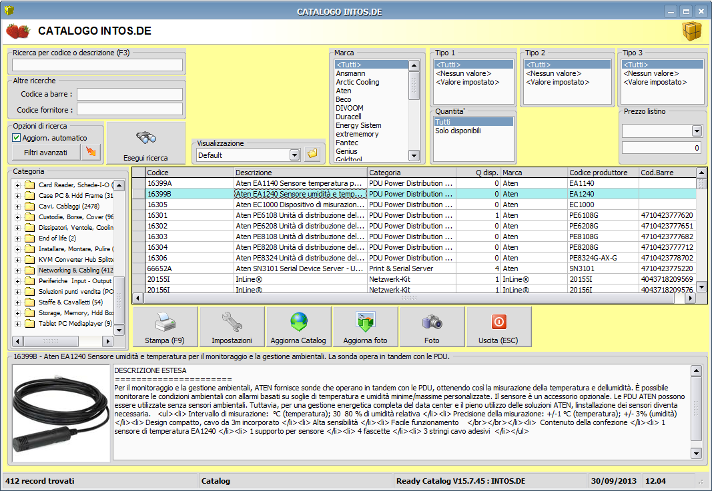Click the results table horizontal scrollbar right arrow
This screenshot has height=491, width=712.
(x=690, y=298)
